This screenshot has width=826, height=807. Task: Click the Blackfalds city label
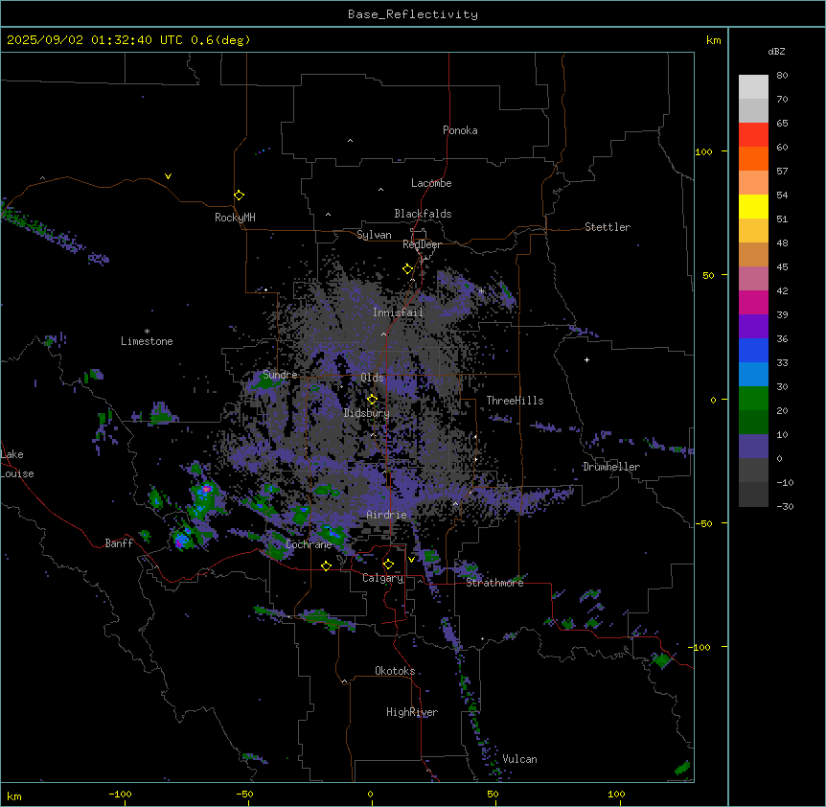click(x=423, y=214)
